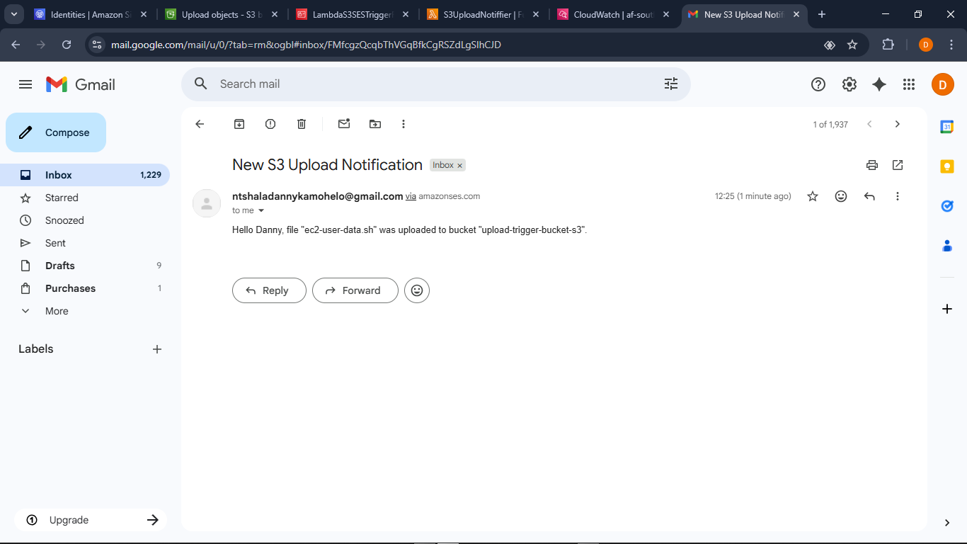Open Google Tasks in the side panel
967x544 pixels.
pos(946,205)
